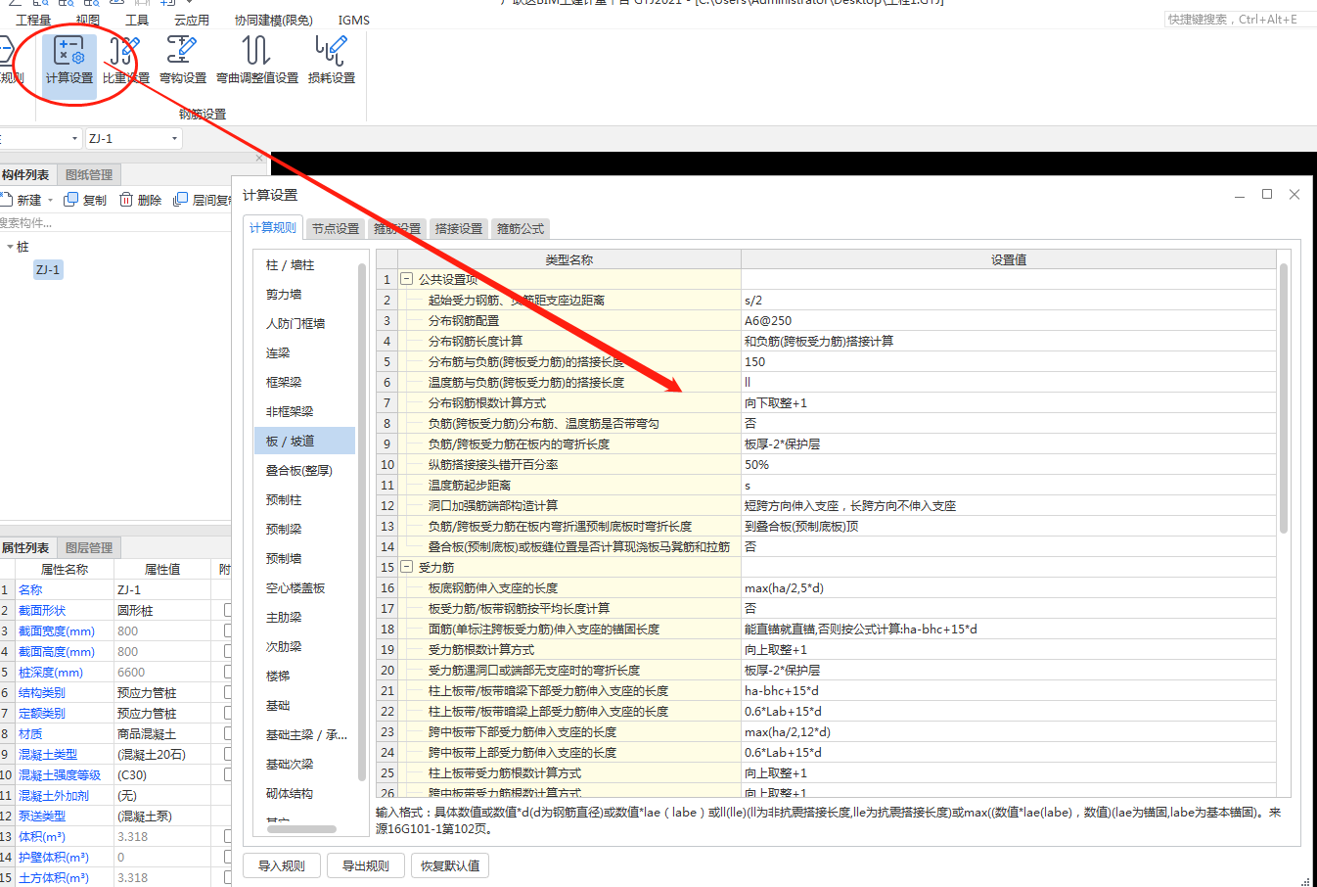1317x887 pixels.
Task: Select 基础次梁 in category list
Action: click(303, 764)
